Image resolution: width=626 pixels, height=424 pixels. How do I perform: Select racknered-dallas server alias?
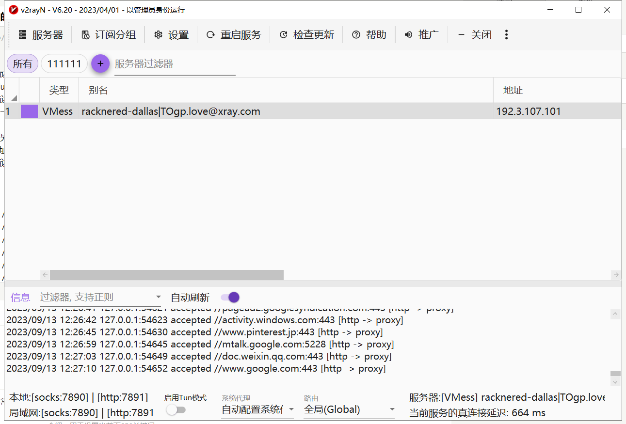click(171, 111)
